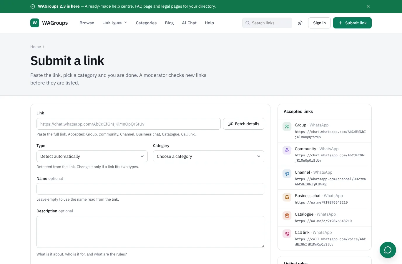This screenshot has height=264, width=402.
Task: Click the Call link phone icon
Action: pos(287,234)
